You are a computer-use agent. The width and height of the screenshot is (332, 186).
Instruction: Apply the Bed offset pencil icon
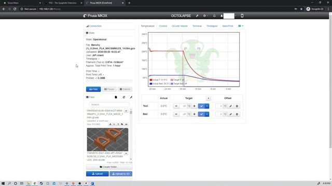pos(230,114)
